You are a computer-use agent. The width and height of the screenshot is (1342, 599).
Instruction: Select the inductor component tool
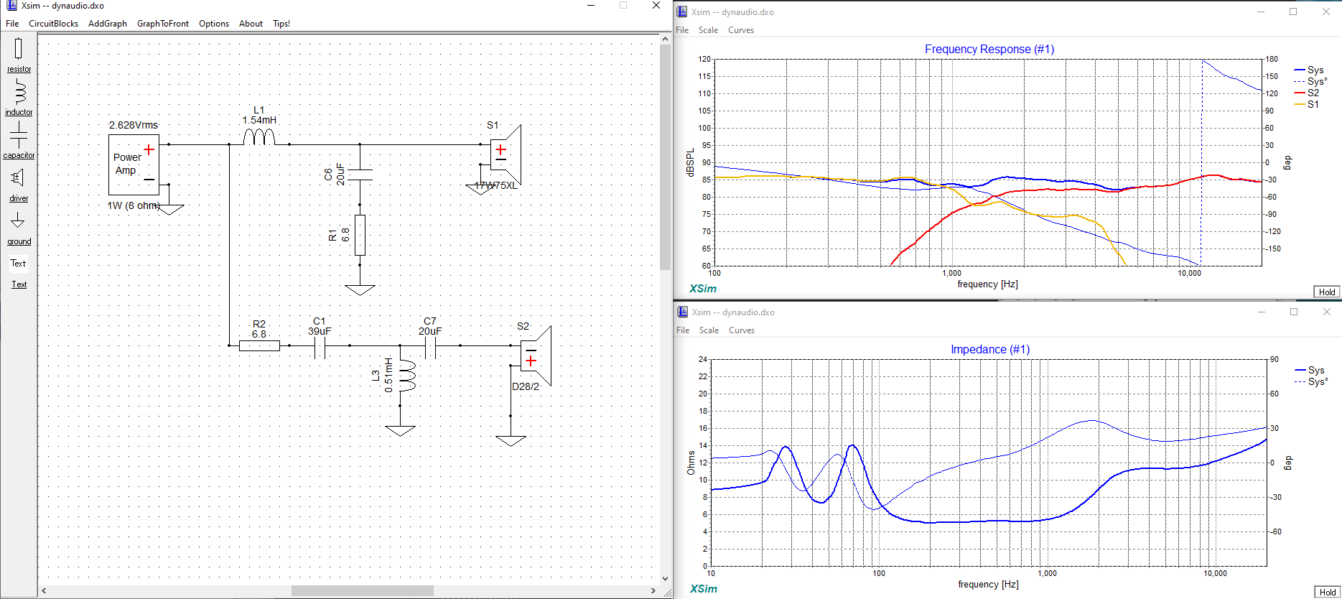point(19,97)
